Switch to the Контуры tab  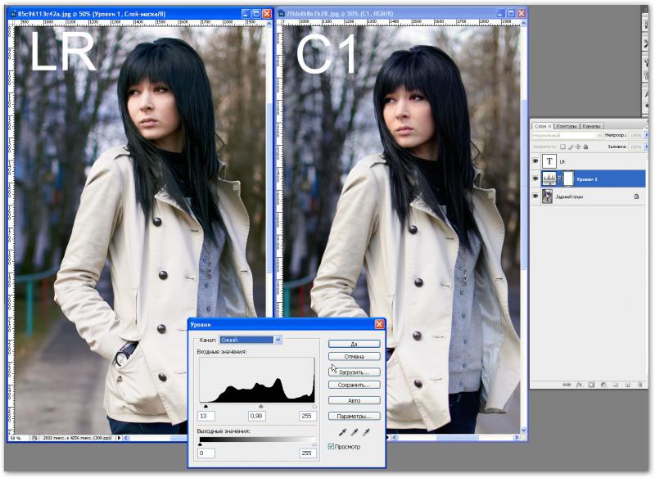coord(567,126)
